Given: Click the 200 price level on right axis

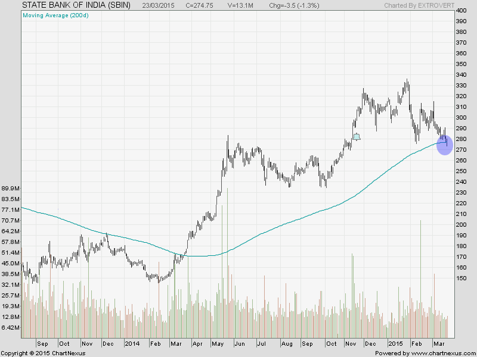Looking at the screenshot, I should pyautogui.click(x=460, y=224).
